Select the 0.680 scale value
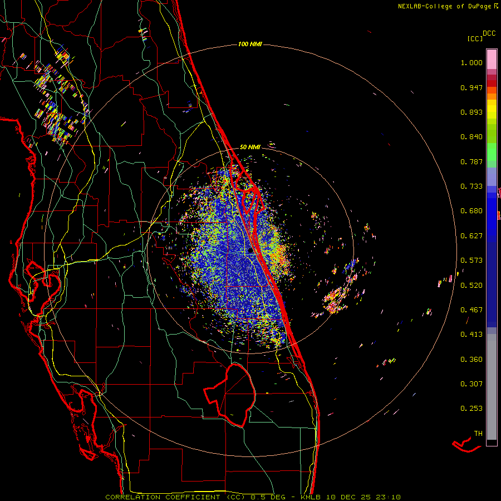This screenshot has width=501, height=501. tap(471, 211)
